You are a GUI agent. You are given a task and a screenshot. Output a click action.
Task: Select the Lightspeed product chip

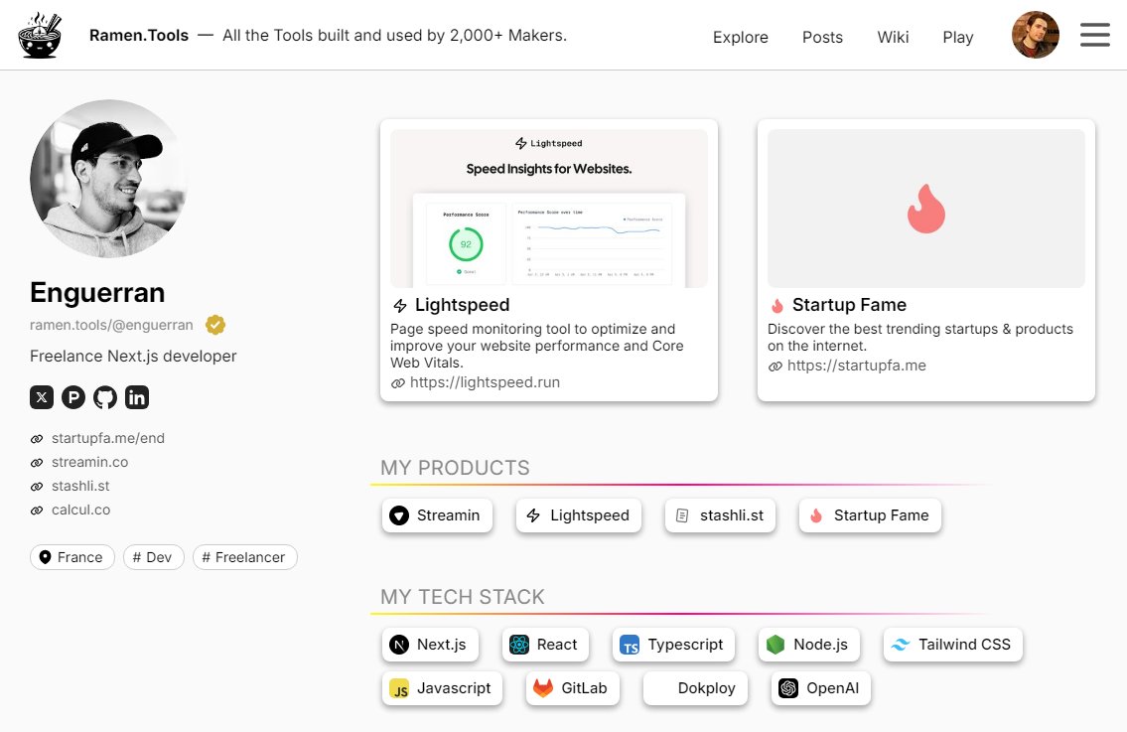(x=579, y=515)
